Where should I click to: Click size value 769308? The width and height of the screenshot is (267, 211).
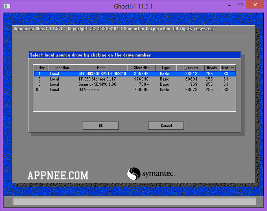point(141,89)
